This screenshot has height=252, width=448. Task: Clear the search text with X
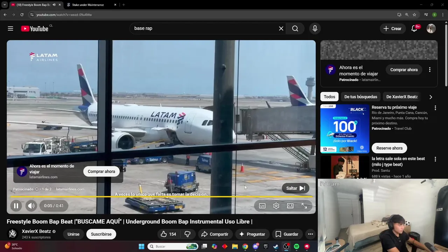click(281, 29)
